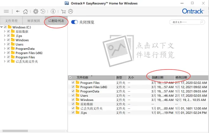The height and width of the screenshot is (133, 209).
Task: Open the hamburger menu icon
Action: [6, 11]
